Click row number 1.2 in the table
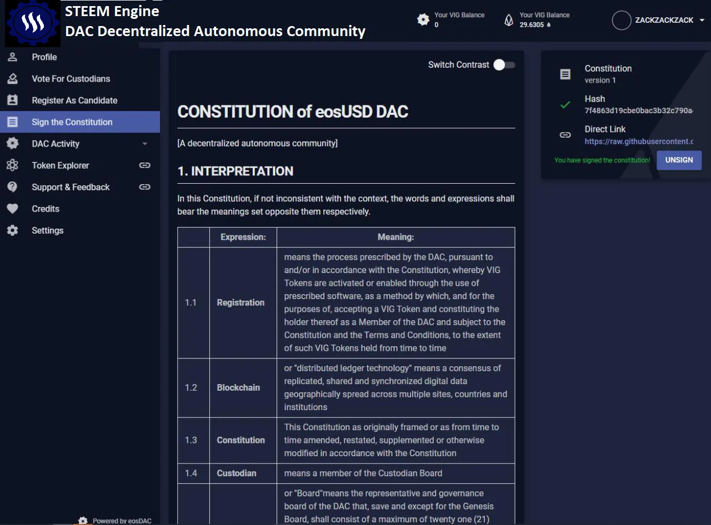Image resolution: width=711 pixels, height=525 pixels. point(191,387)
